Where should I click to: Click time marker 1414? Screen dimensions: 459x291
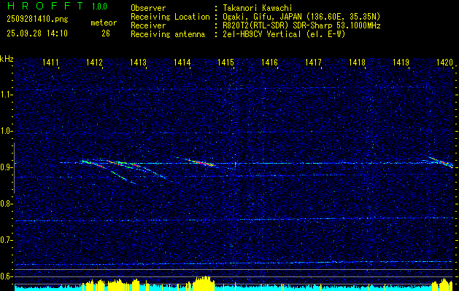pyautogui.click(x=182, y=62)
